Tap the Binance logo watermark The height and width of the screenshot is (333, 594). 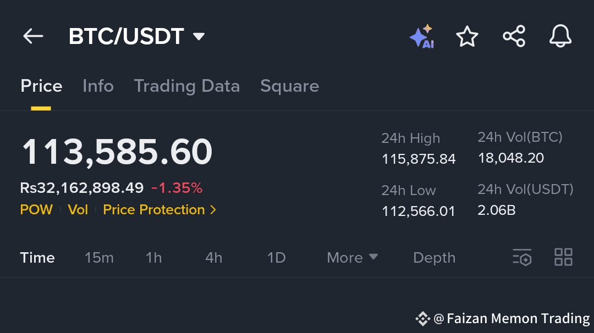[422, 318]
